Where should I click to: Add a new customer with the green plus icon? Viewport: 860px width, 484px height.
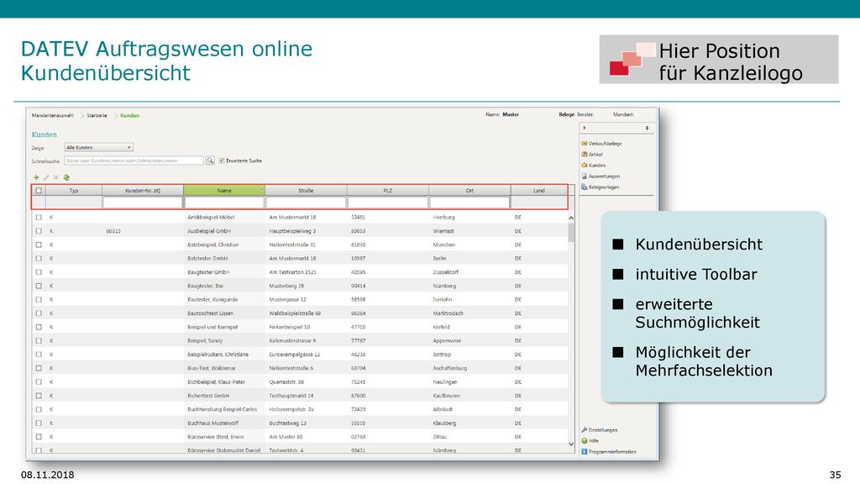point(36,177)
